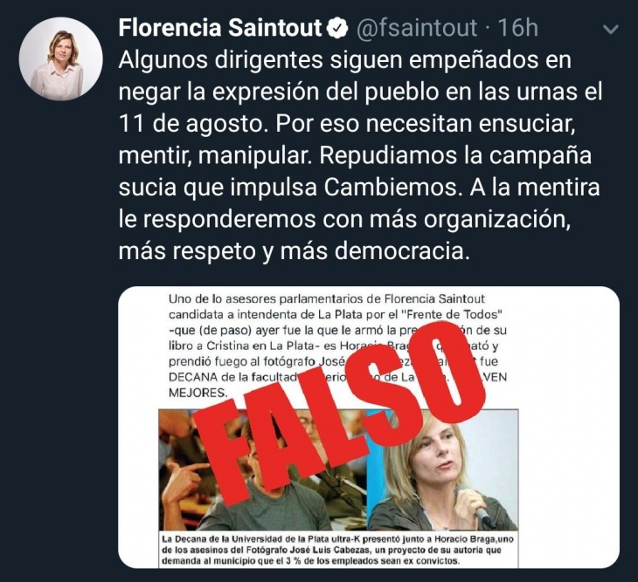Image resolution: width=638 pixels, height=582 pixels.
Task: Open the @fsaintout handle link
Action: click(417, 29)
